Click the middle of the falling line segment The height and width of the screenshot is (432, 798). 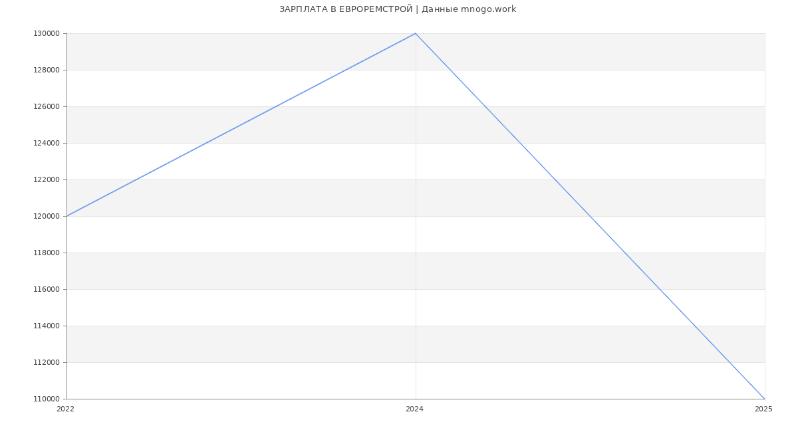(591, 216)
